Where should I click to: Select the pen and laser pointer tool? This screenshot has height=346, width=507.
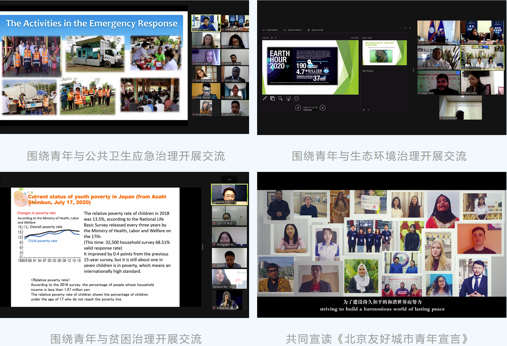(x=265, y=99)
